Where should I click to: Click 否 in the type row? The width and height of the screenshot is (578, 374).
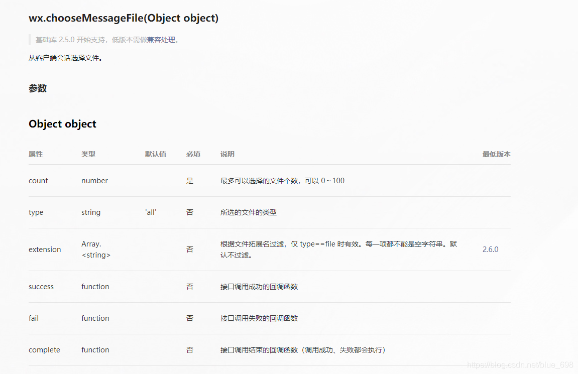[x=190, y=213]
